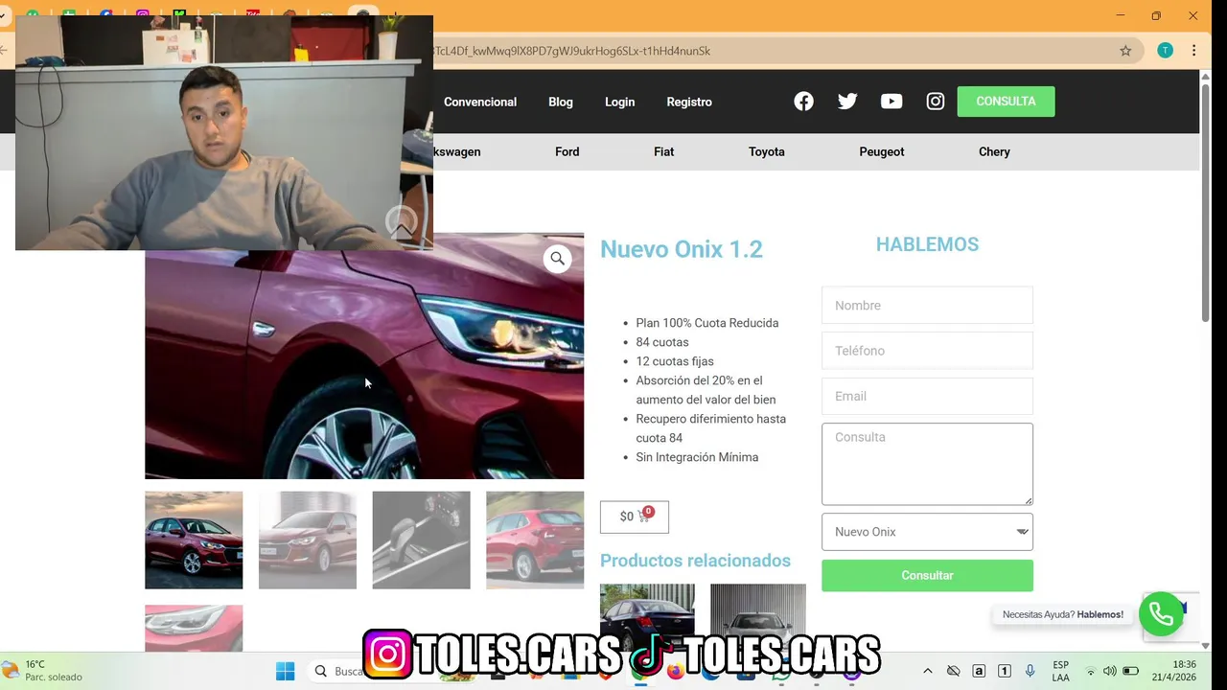
Task: Open the weather widget showing 16°C
Action: click(43, 671)
